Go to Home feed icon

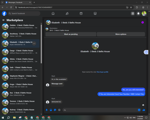53,13
